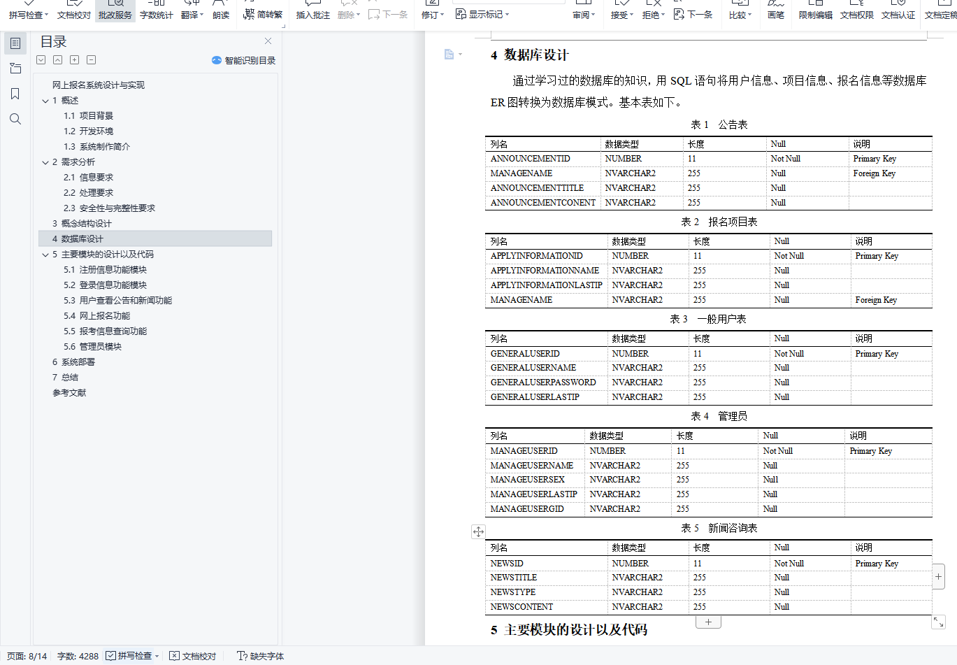This screenshot has height=665, width=957.
Task: Click the minus box to demote outline level
Action: point(92,60)
